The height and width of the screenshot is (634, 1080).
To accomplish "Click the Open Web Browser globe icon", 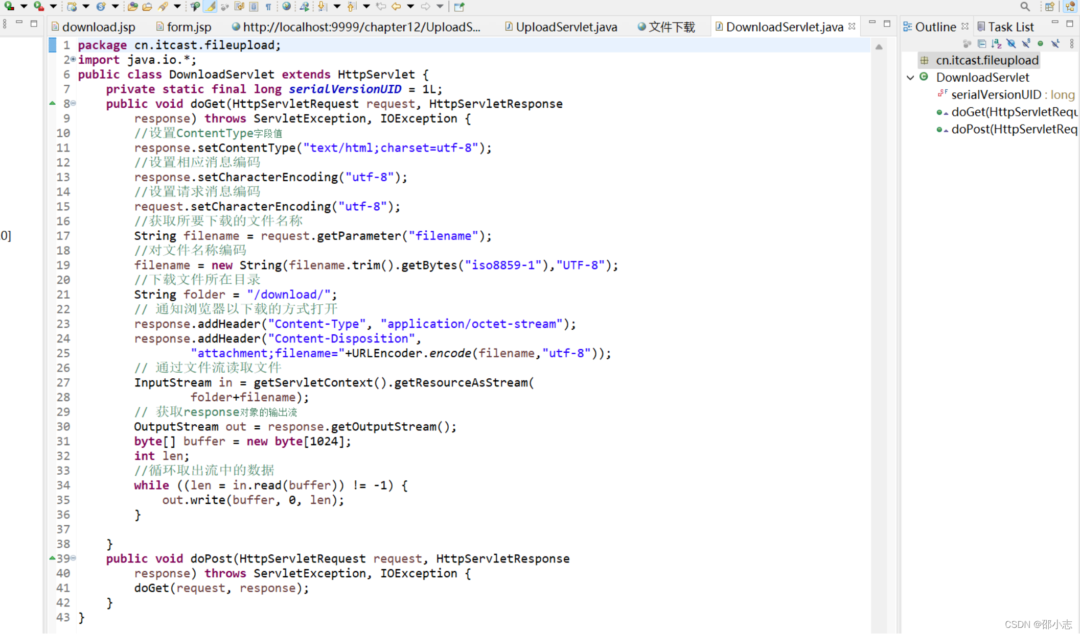I will point(287,7).
